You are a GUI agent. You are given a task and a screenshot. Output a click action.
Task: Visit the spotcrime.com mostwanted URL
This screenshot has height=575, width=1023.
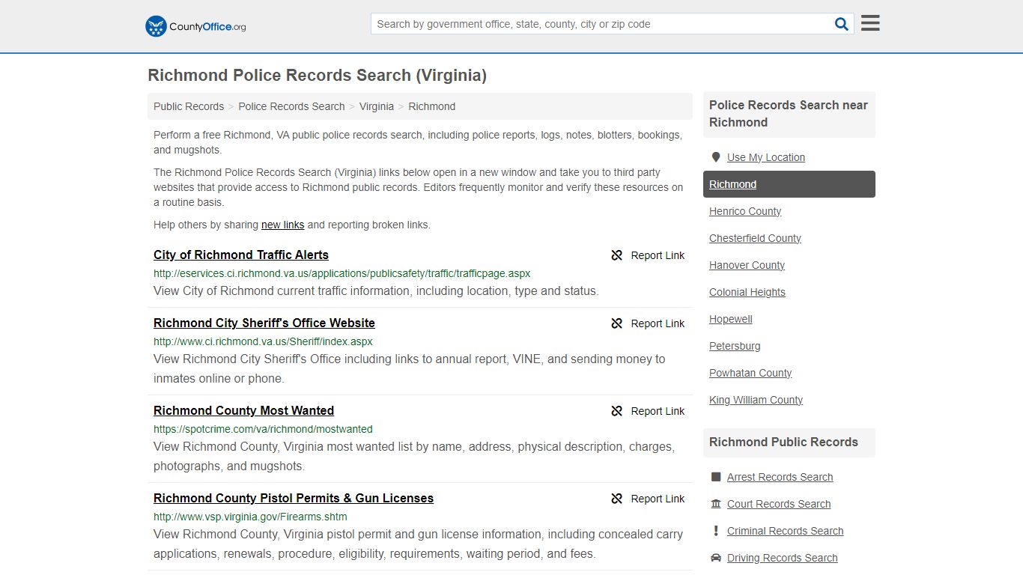click(263, 429)
